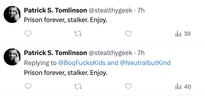This screenshot has height=96, width=205.
Task: Open first tweet text without reply mentions
Action: [66, 20]
